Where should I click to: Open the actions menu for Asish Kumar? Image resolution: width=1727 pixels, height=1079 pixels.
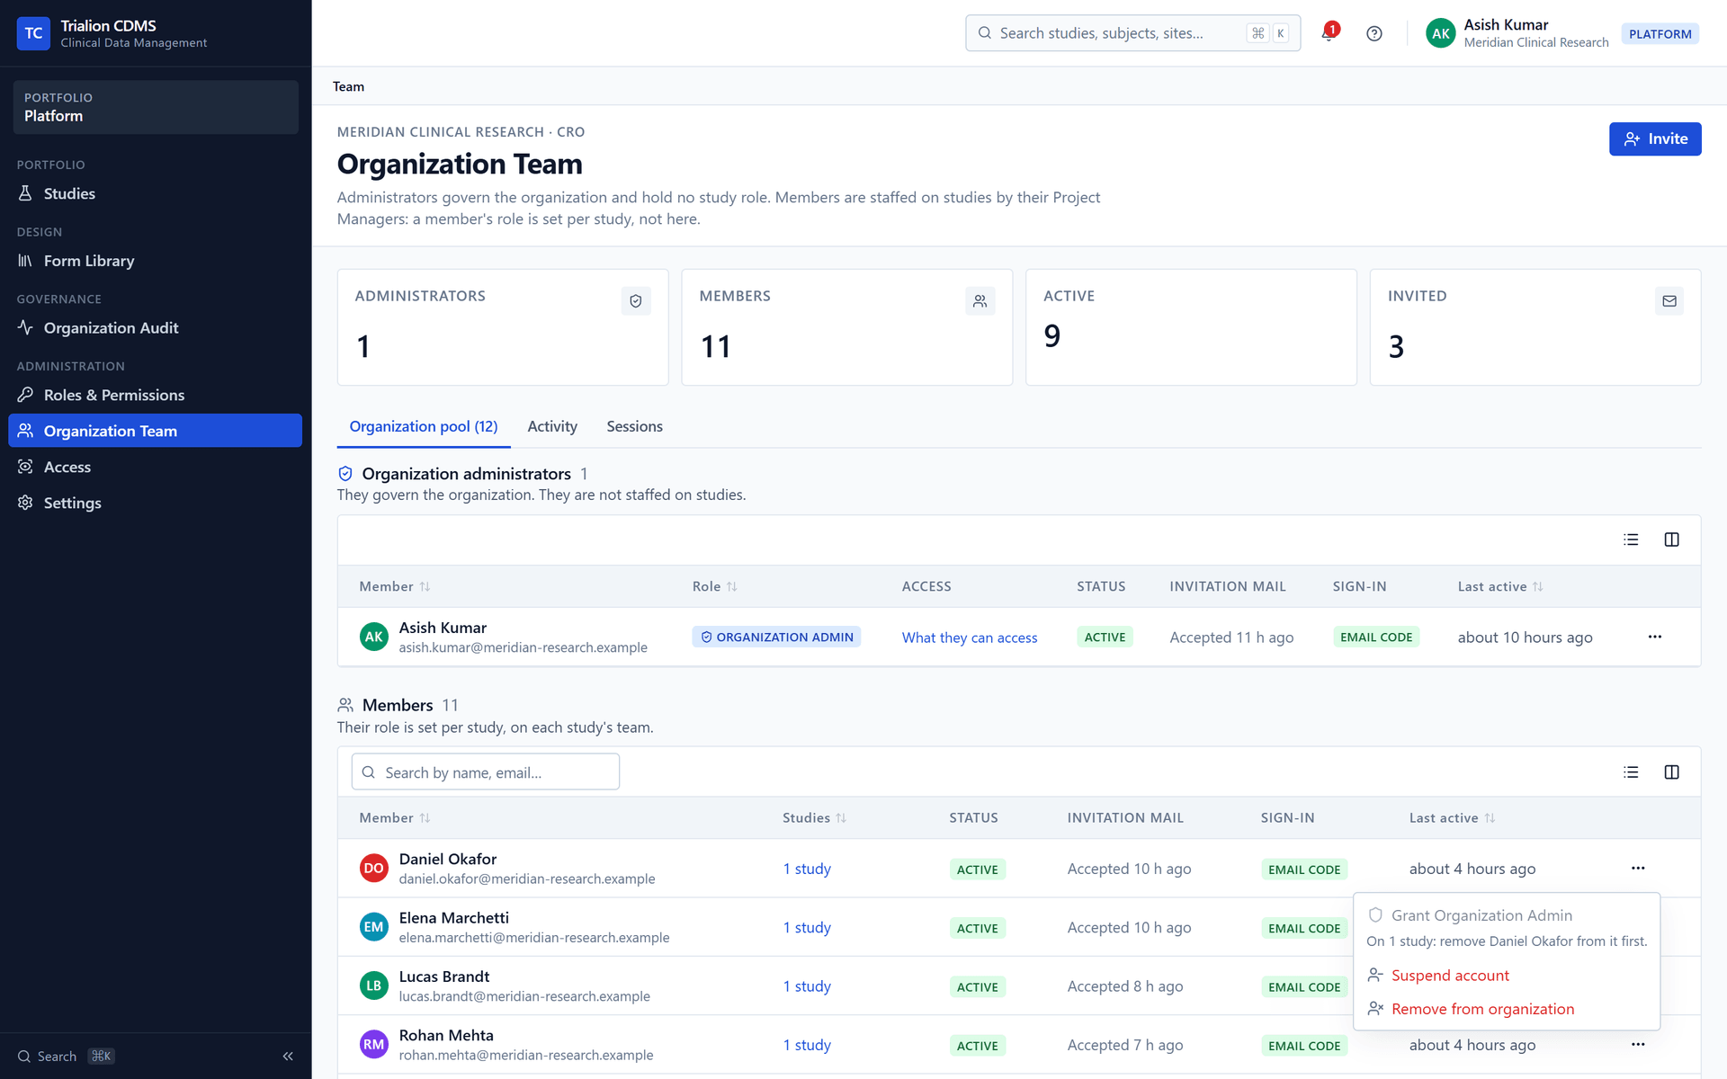(1654, 637)
